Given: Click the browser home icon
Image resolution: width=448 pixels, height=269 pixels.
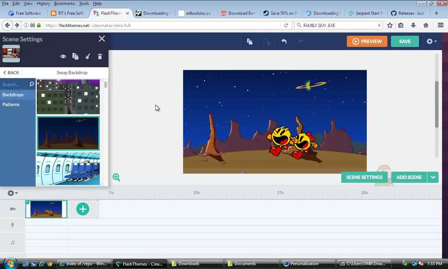Looking at the screenshot, I should tap(426, 25).
